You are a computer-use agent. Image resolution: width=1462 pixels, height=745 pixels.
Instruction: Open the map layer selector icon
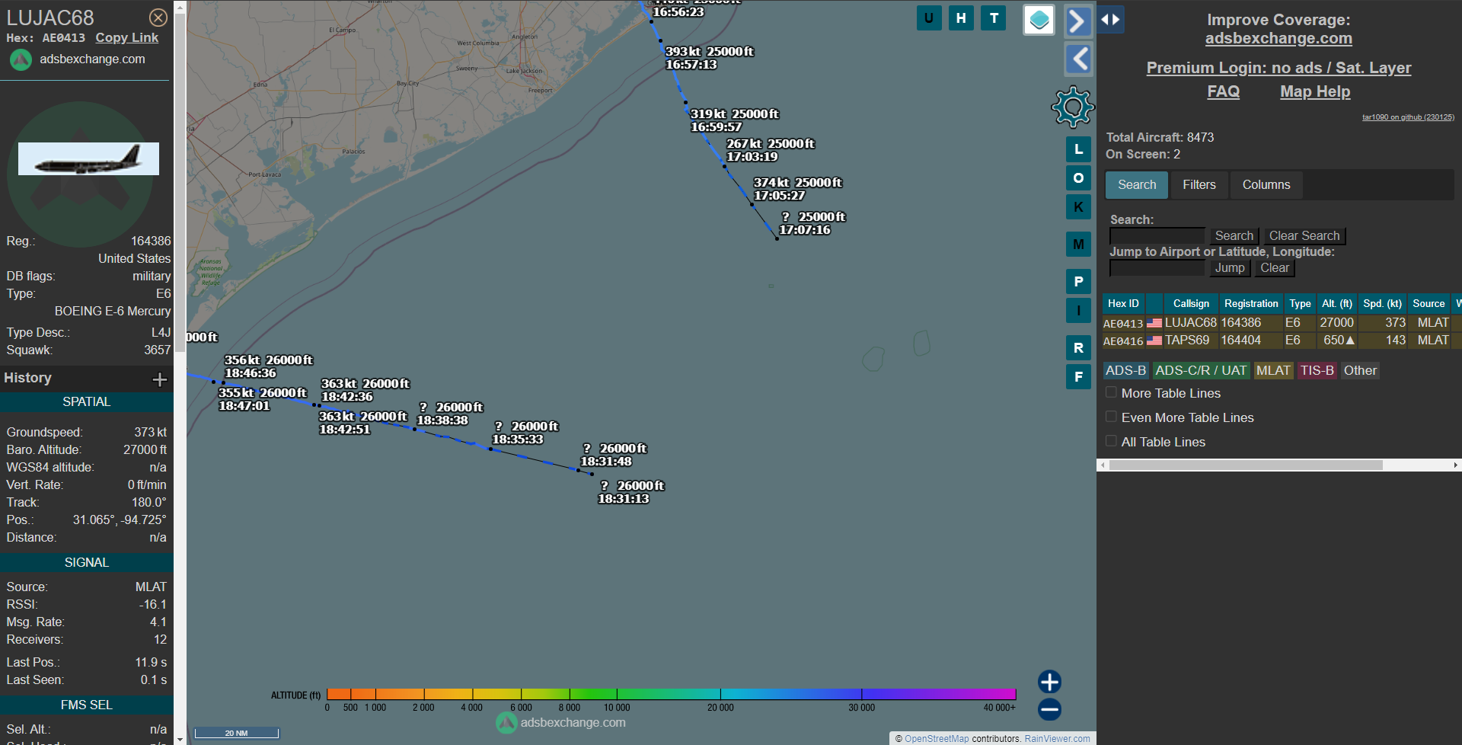[1039, 21]
